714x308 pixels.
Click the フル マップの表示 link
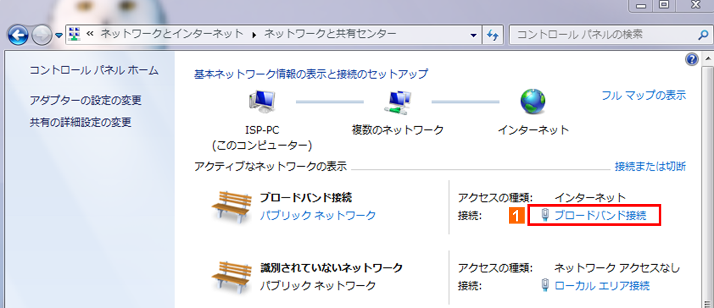pyautogui.click(x=644, y=95)
